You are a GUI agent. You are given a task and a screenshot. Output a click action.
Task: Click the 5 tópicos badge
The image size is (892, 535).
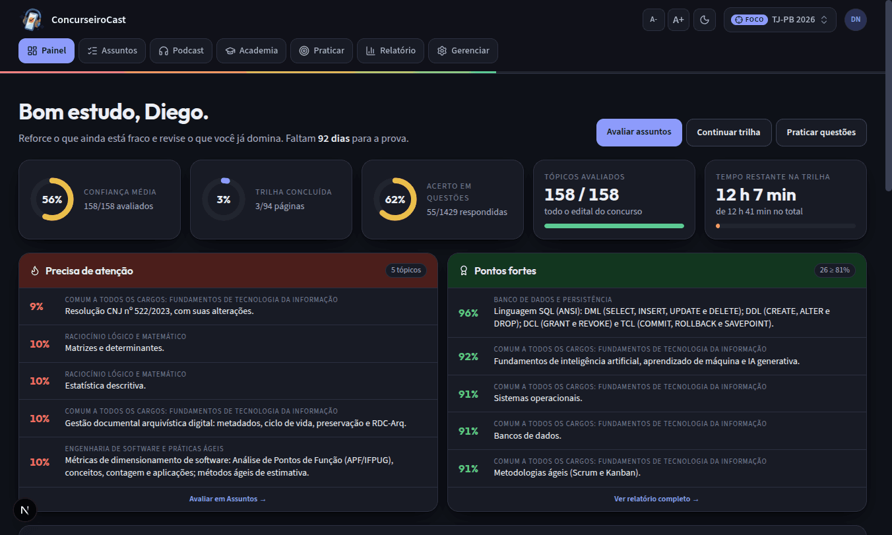406,270
